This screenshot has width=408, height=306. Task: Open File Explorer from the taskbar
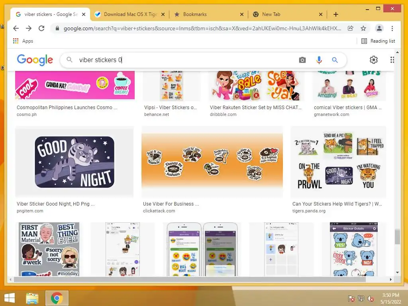32,298
